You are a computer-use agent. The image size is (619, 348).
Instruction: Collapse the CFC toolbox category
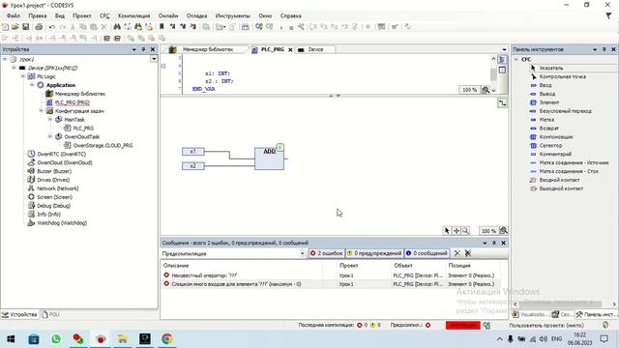tap(516, 60)
